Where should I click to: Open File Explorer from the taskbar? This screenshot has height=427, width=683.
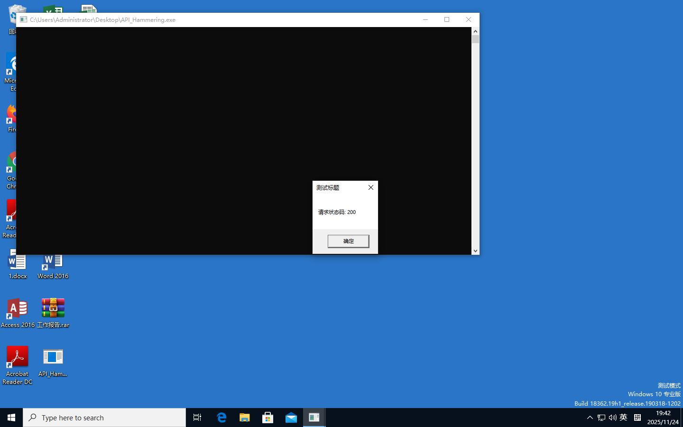(x=244, y=418)
